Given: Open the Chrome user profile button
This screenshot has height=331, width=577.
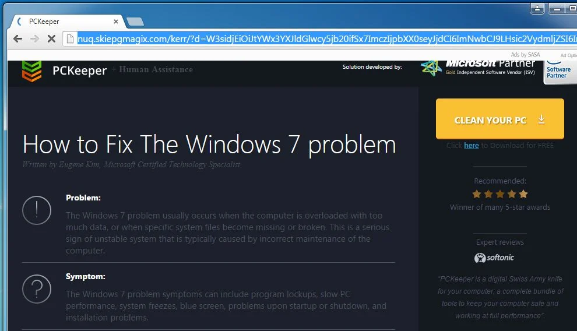Looking at the screenshot, I should (x=537, y=8).
